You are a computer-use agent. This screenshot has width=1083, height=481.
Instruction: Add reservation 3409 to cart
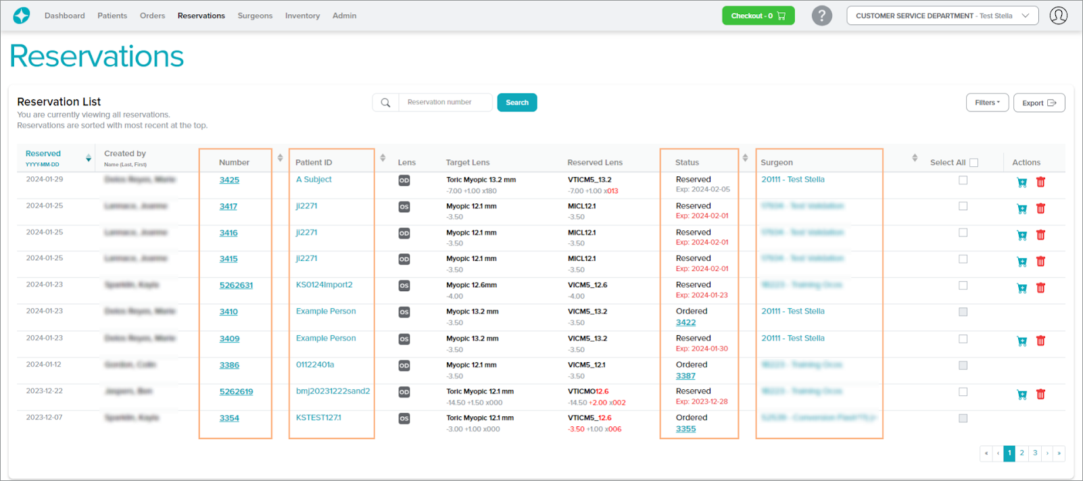1021,341
